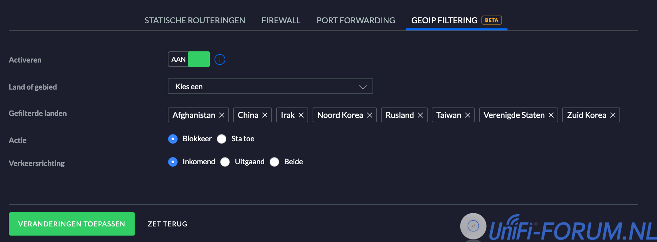
Task: Remove Verenigde Staten filter tag
Action: coord(551,115)
